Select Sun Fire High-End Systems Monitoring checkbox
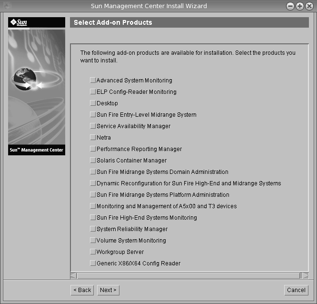The width and height of the screenshot is (317, 304). pos(93,217)
